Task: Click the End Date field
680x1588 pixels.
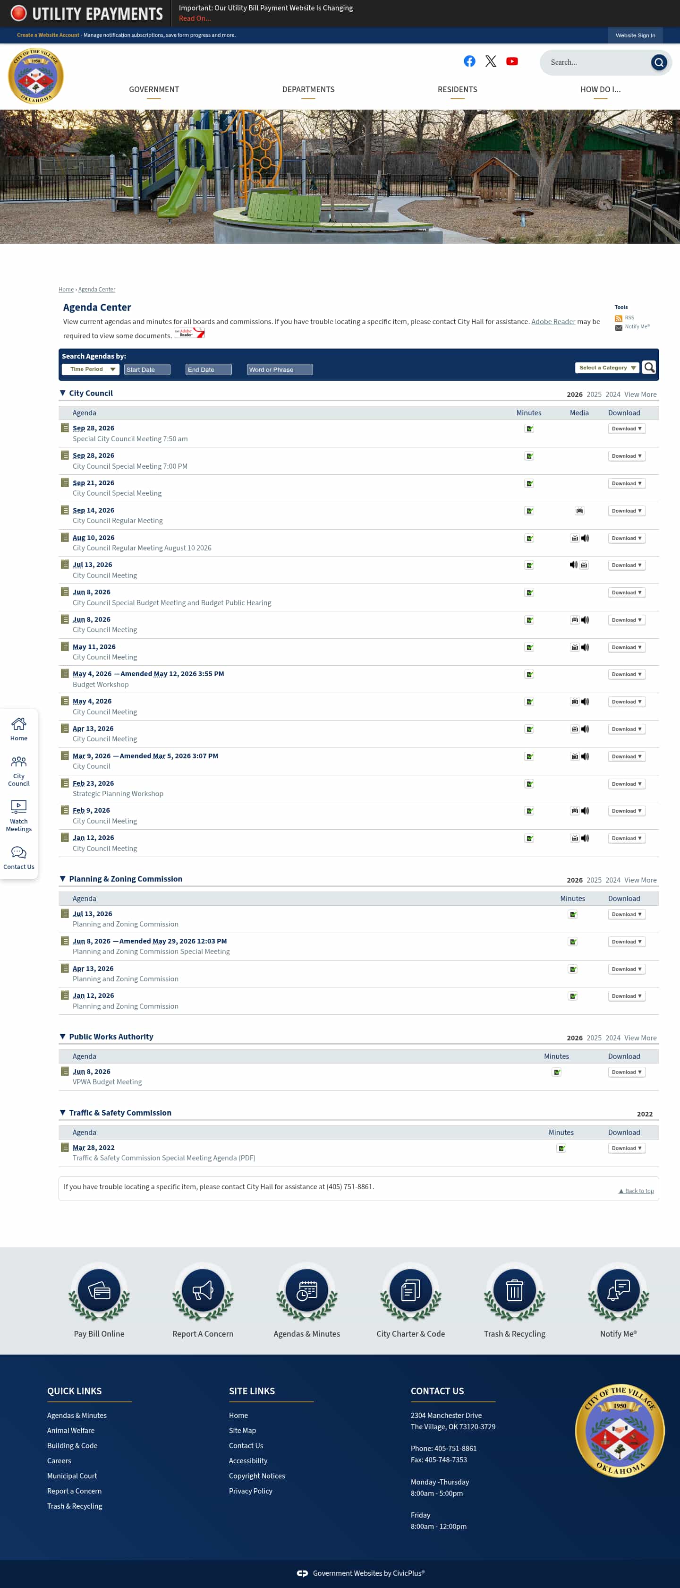Action: (x=208, y=369)
